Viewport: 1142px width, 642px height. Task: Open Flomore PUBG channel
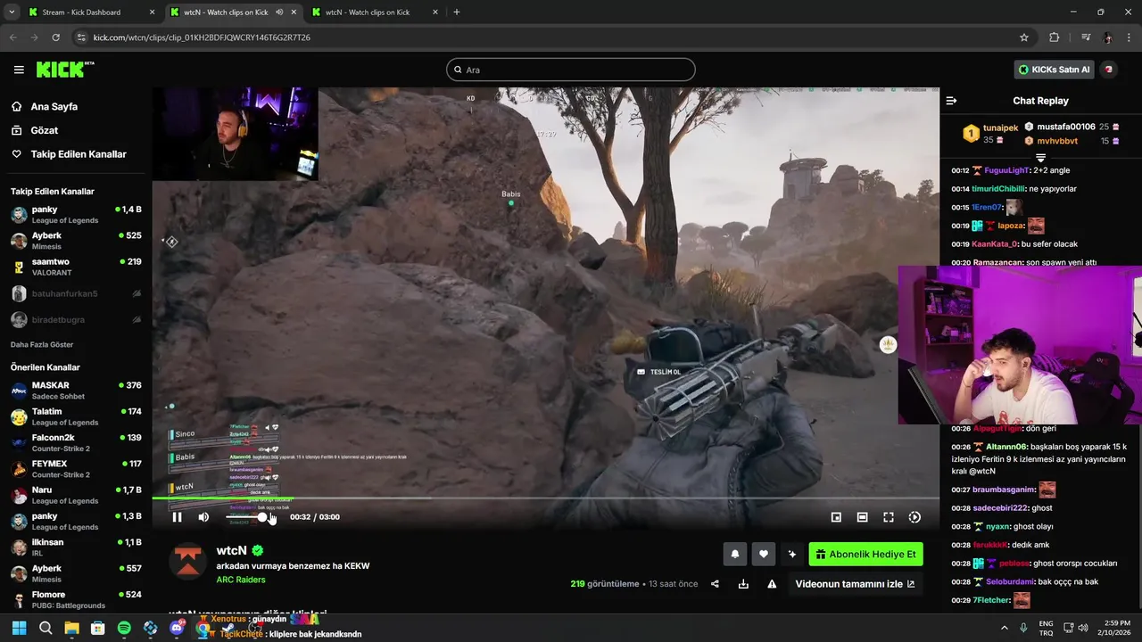click(76, 599)
